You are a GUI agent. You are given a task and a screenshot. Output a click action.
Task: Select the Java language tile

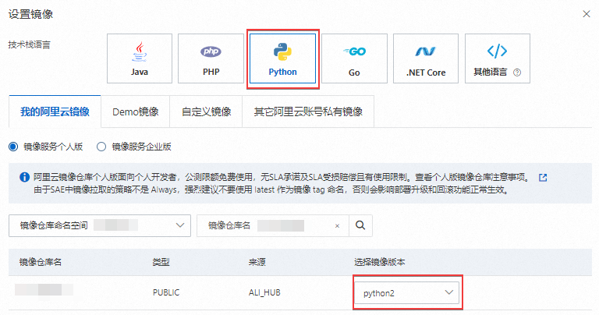(140, 58)
